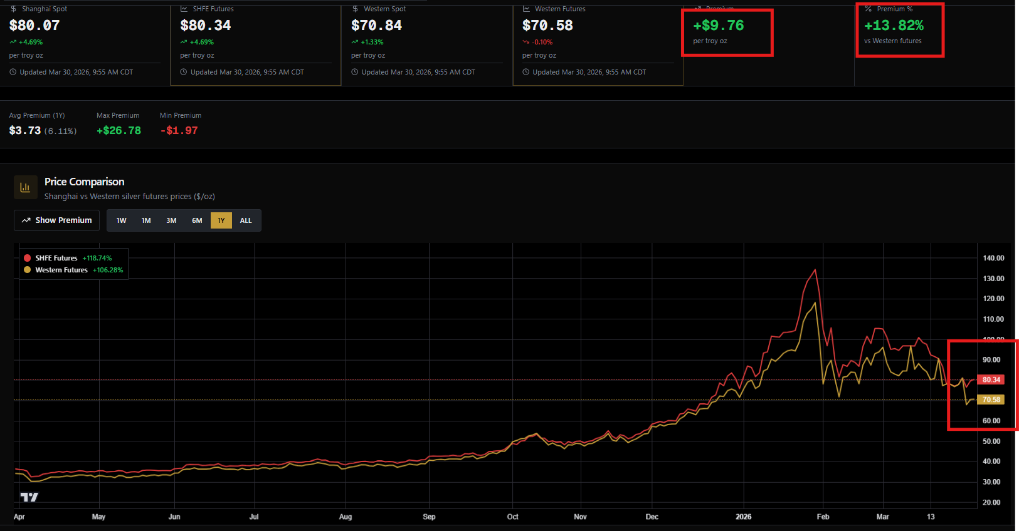Open the TradingView logo on the chart
Image resolution: width=1019 pixels, height=531 pixels.
[x=29, y=497]
